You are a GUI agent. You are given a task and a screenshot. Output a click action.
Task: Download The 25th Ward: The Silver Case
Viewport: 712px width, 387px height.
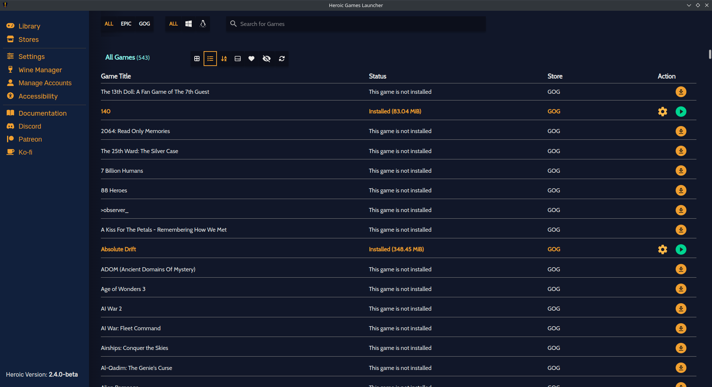click(x=681, y=151)
